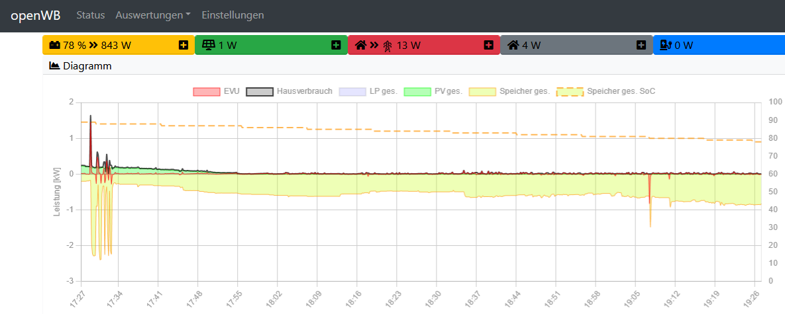The image size is (785, 314).
Task: Click the 4 W house consumption value
Action: (x=532, y=46)
